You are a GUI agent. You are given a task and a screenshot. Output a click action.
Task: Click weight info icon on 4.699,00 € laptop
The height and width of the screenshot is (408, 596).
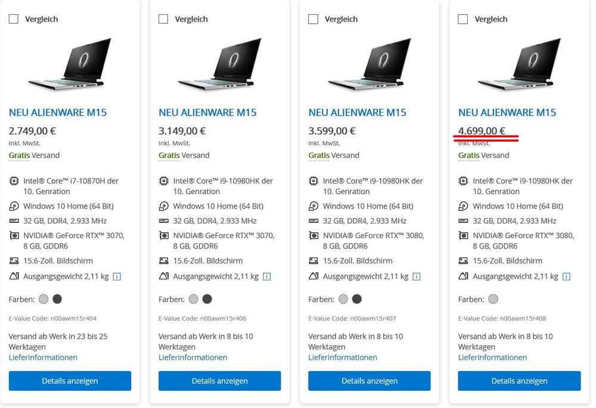(x=566, y=276)
